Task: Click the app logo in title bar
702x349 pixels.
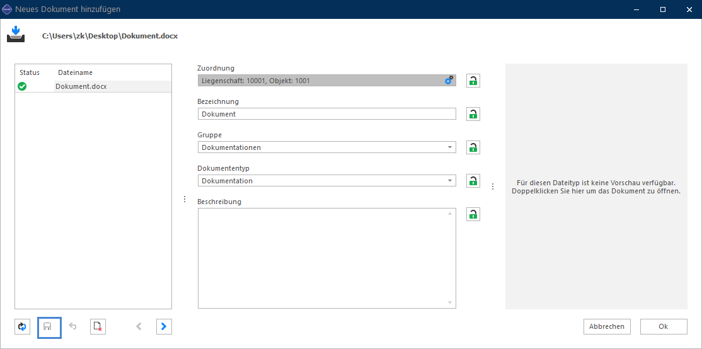Action: 7,9
